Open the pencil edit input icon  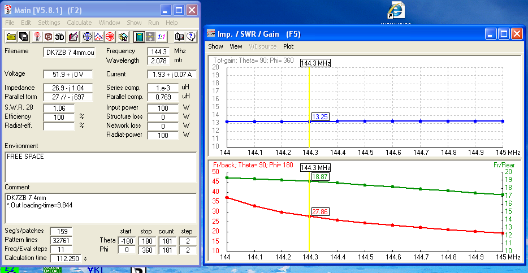coord(73,37)
